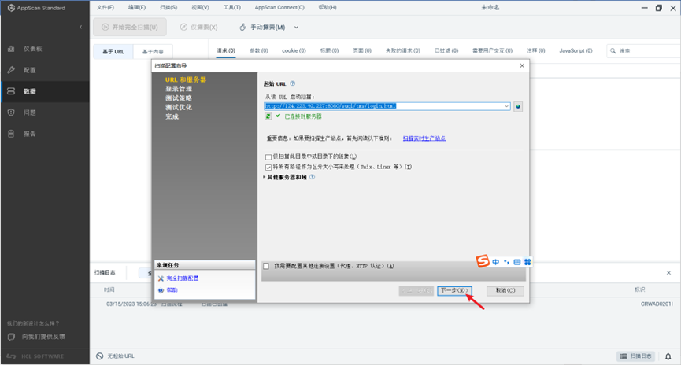Open the 手动探索 dropdown arrow
The width and height of the screenshot is (681, 365).
coord(296,27)
